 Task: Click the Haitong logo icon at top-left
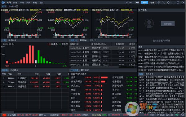tap(3, 2)
